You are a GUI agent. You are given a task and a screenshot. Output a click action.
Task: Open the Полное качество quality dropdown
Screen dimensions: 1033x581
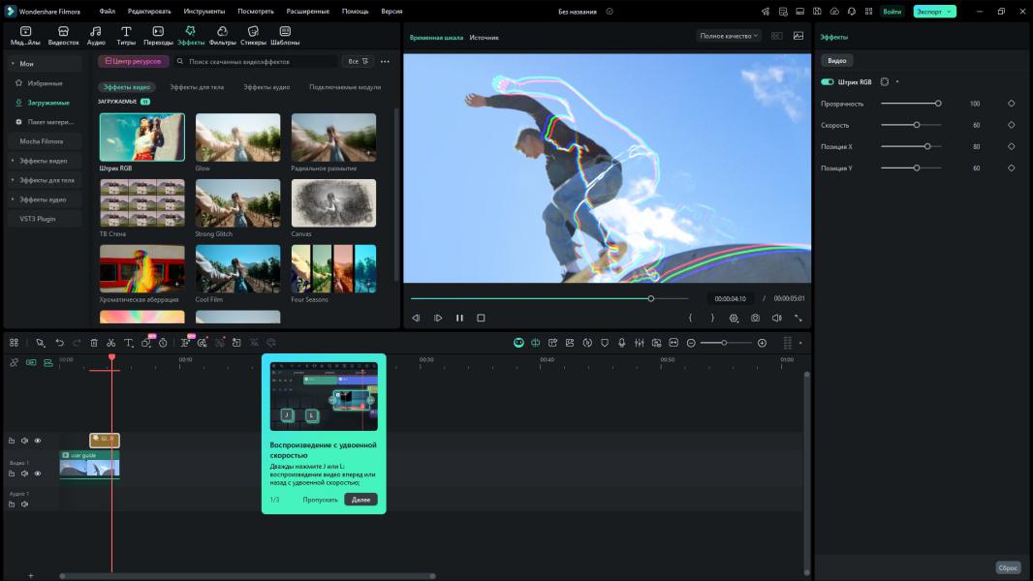[x=729, y=36]
